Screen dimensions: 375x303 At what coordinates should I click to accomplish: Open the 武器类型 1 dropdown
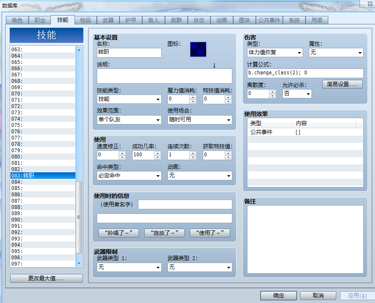click(129, 267)
